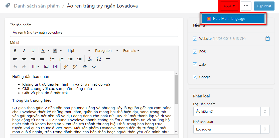Open the Formats menu

coord(131,51)
